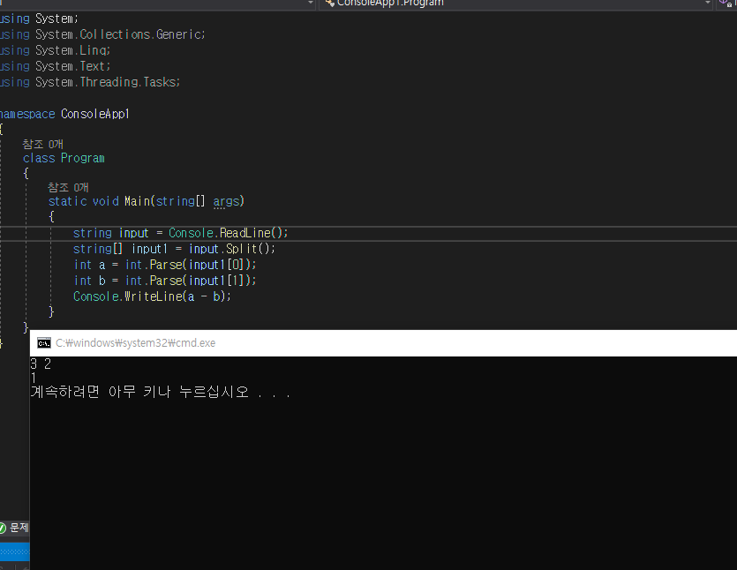737x570 pixels.
Task: Click 'using System.Text;' line
Action: point(55,66)
